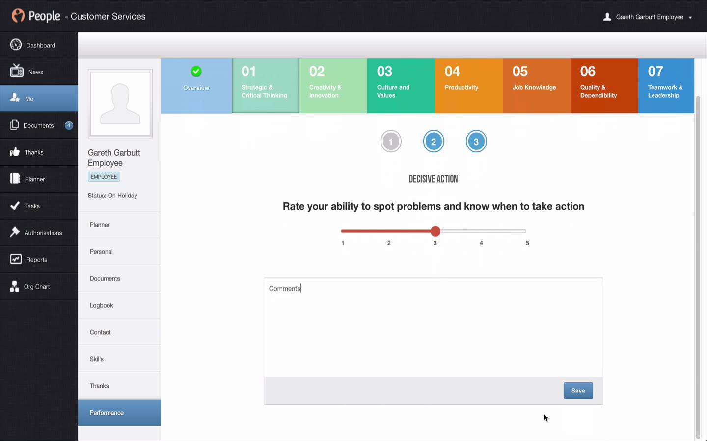Select the Tasks checkmark icon
The height and width of the screenshot is (441, 707).
(15, 206)
